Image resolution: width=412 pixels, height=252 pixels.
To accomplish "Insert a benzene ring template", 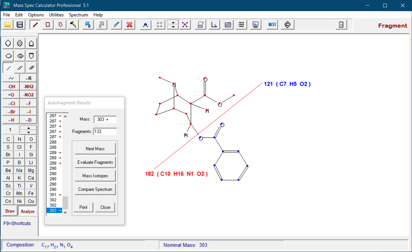I will (20, 43).
